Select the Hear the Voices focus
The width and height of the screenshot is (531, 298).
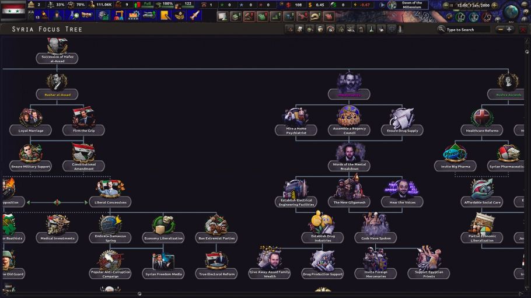(402, 202)
